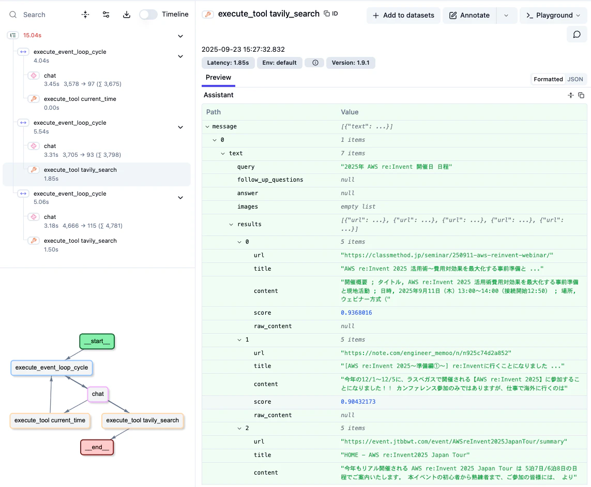The image size is (591, 487).
Task: Collapse the 4.04s execute_event_loop_cycle chevron
Action: pos(180,56)
